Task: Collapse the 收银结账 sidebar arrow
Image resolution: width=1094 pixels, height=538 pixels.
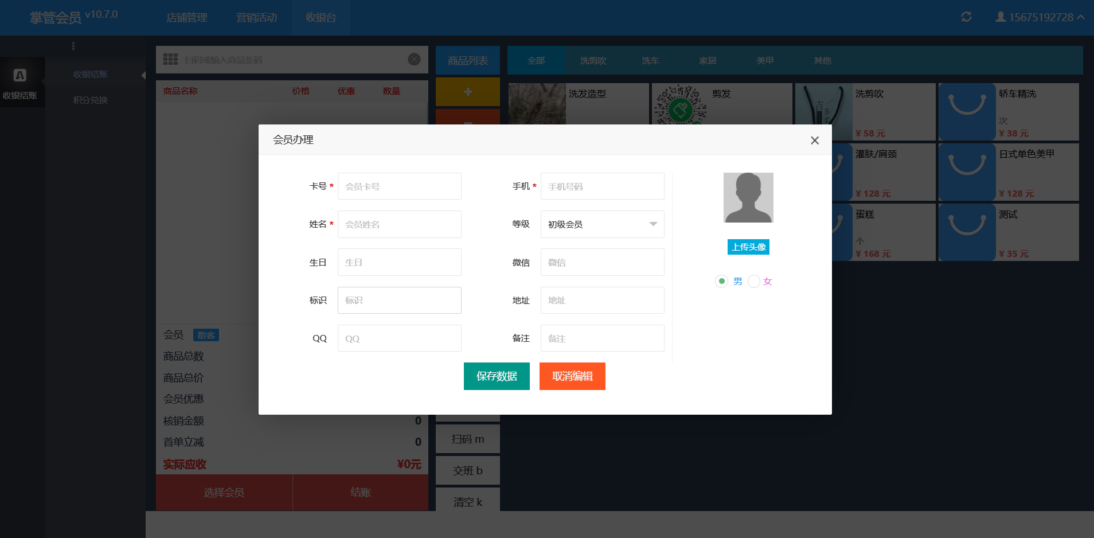Action: [143, 75]
